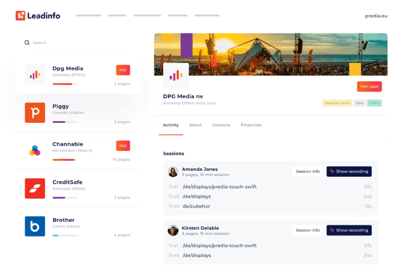399x279 pixels.
Task: Show recording for Amanda Jones
Action: (x=349, y=171)
